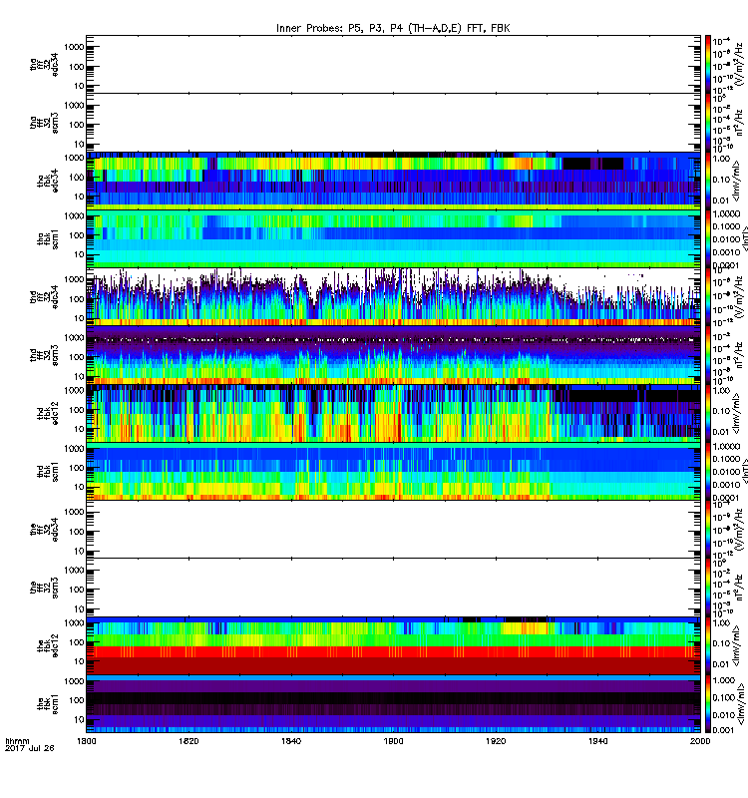Click the 'tha fbk scm1' panel label
Screen dimensions: 748x798
[48, 239]
